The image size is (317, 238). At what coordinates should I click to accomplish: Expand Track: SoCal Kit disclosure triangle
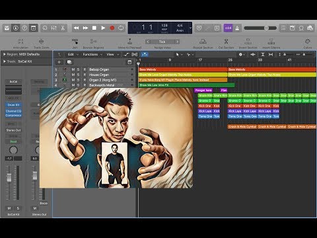(x=4, y=61)
